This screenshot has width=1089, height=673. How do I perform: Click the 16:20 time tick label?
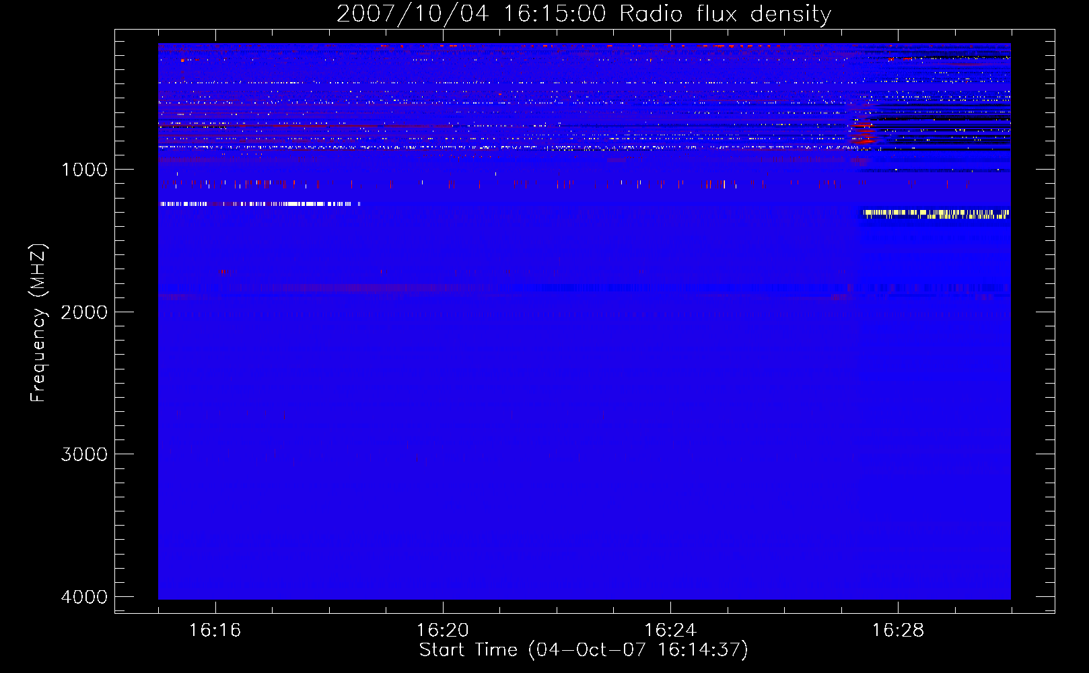(442, 631)
